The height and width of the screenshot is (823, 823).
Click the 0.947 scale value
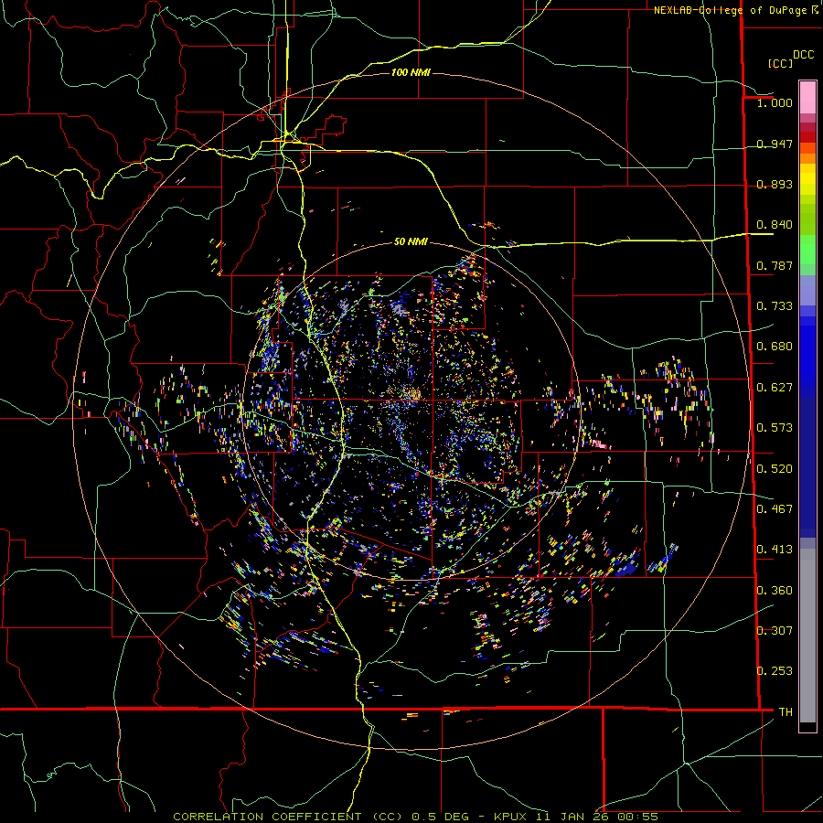click(775, 144)
